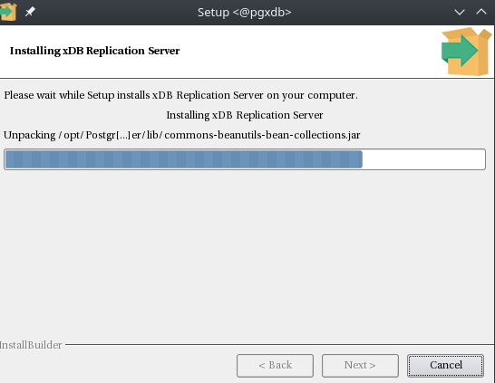Click the InstallBuilder label

pos(31,345)
